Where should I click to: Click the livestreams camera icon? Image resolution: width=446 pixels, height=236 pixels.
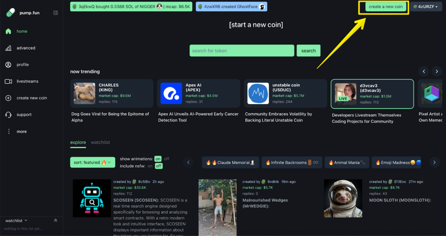[8, 81]
